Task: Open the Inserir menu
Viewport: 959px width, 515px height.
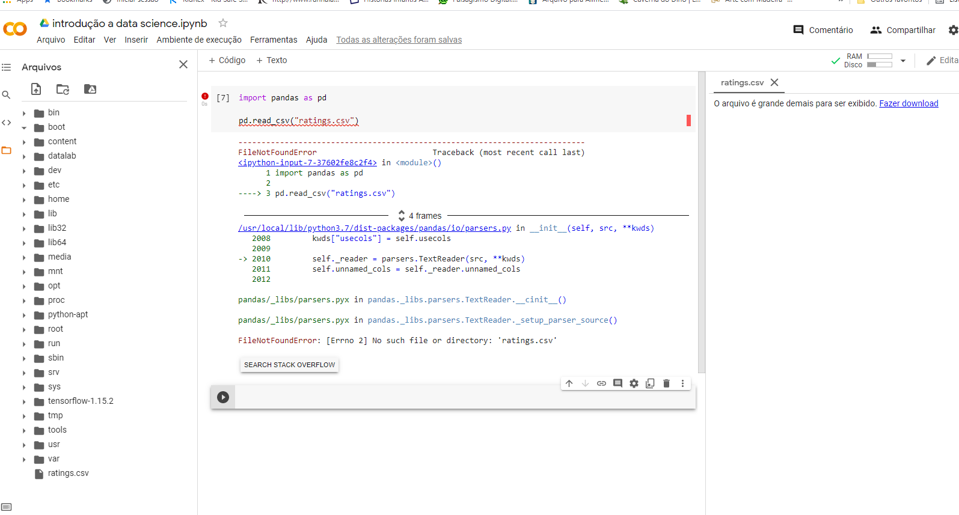Action: click(x=136, y=40)
